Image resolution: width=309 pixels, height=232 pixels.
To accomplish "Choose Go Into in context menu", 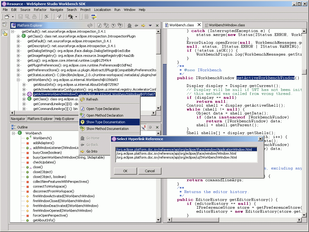I will click(x=94, y=151).
